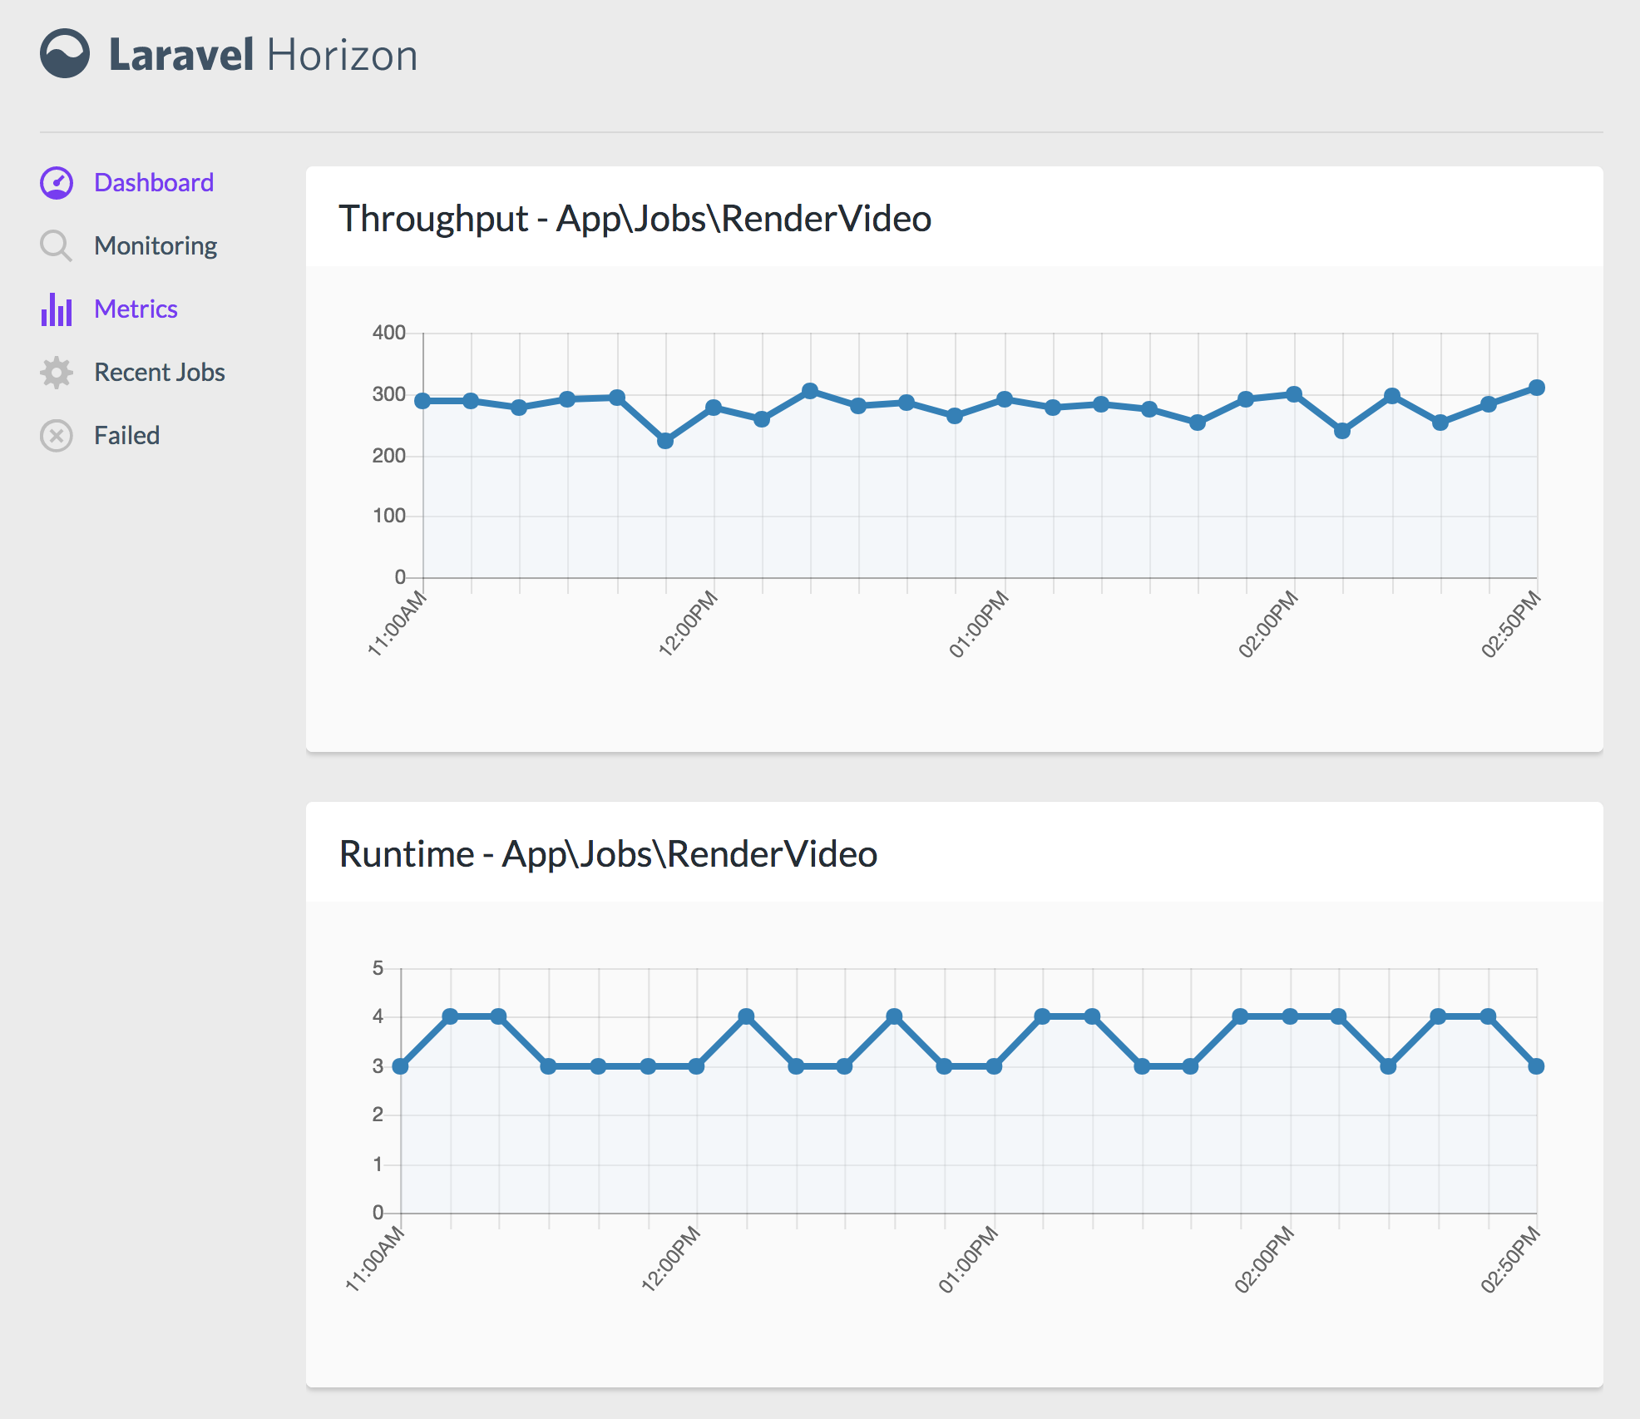Click the Monitoring magnifying glass icon

click(x=56, y=246)
